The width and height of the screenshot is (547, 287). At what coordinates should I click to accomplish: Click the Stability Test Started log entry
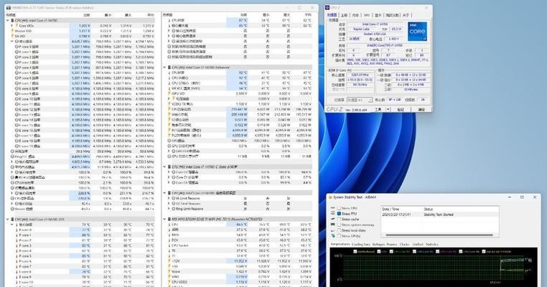click(439, 215)
